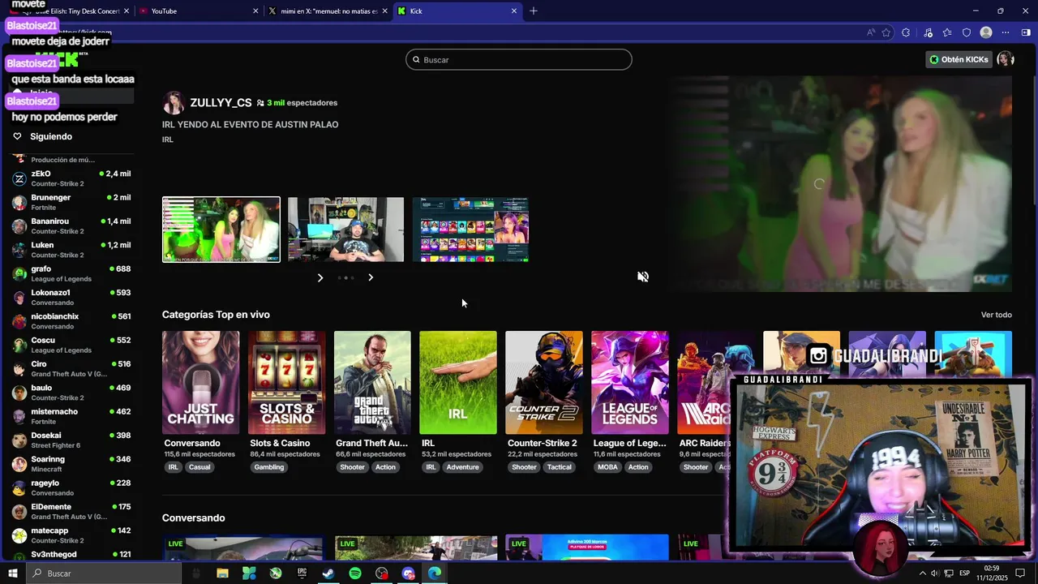Image resolution: width=1038 pixels, height=584 pixels.
Task: Focus the Buscar search field on Kick
Action: (519, 59)
